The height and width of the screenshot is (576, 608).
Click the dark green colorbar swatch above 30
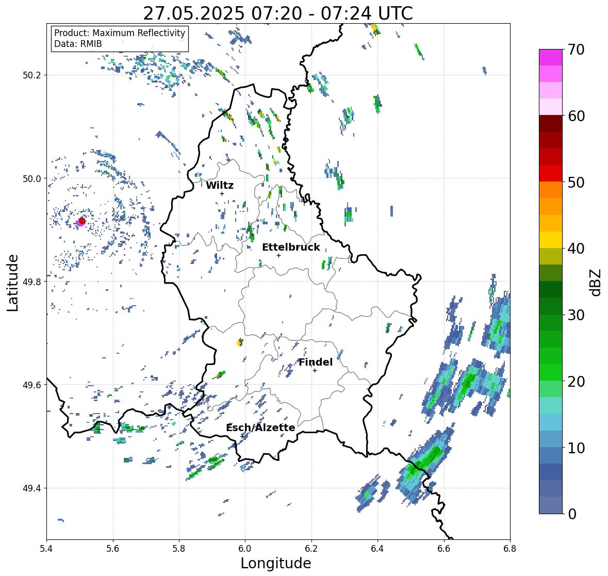coord(551,306)
